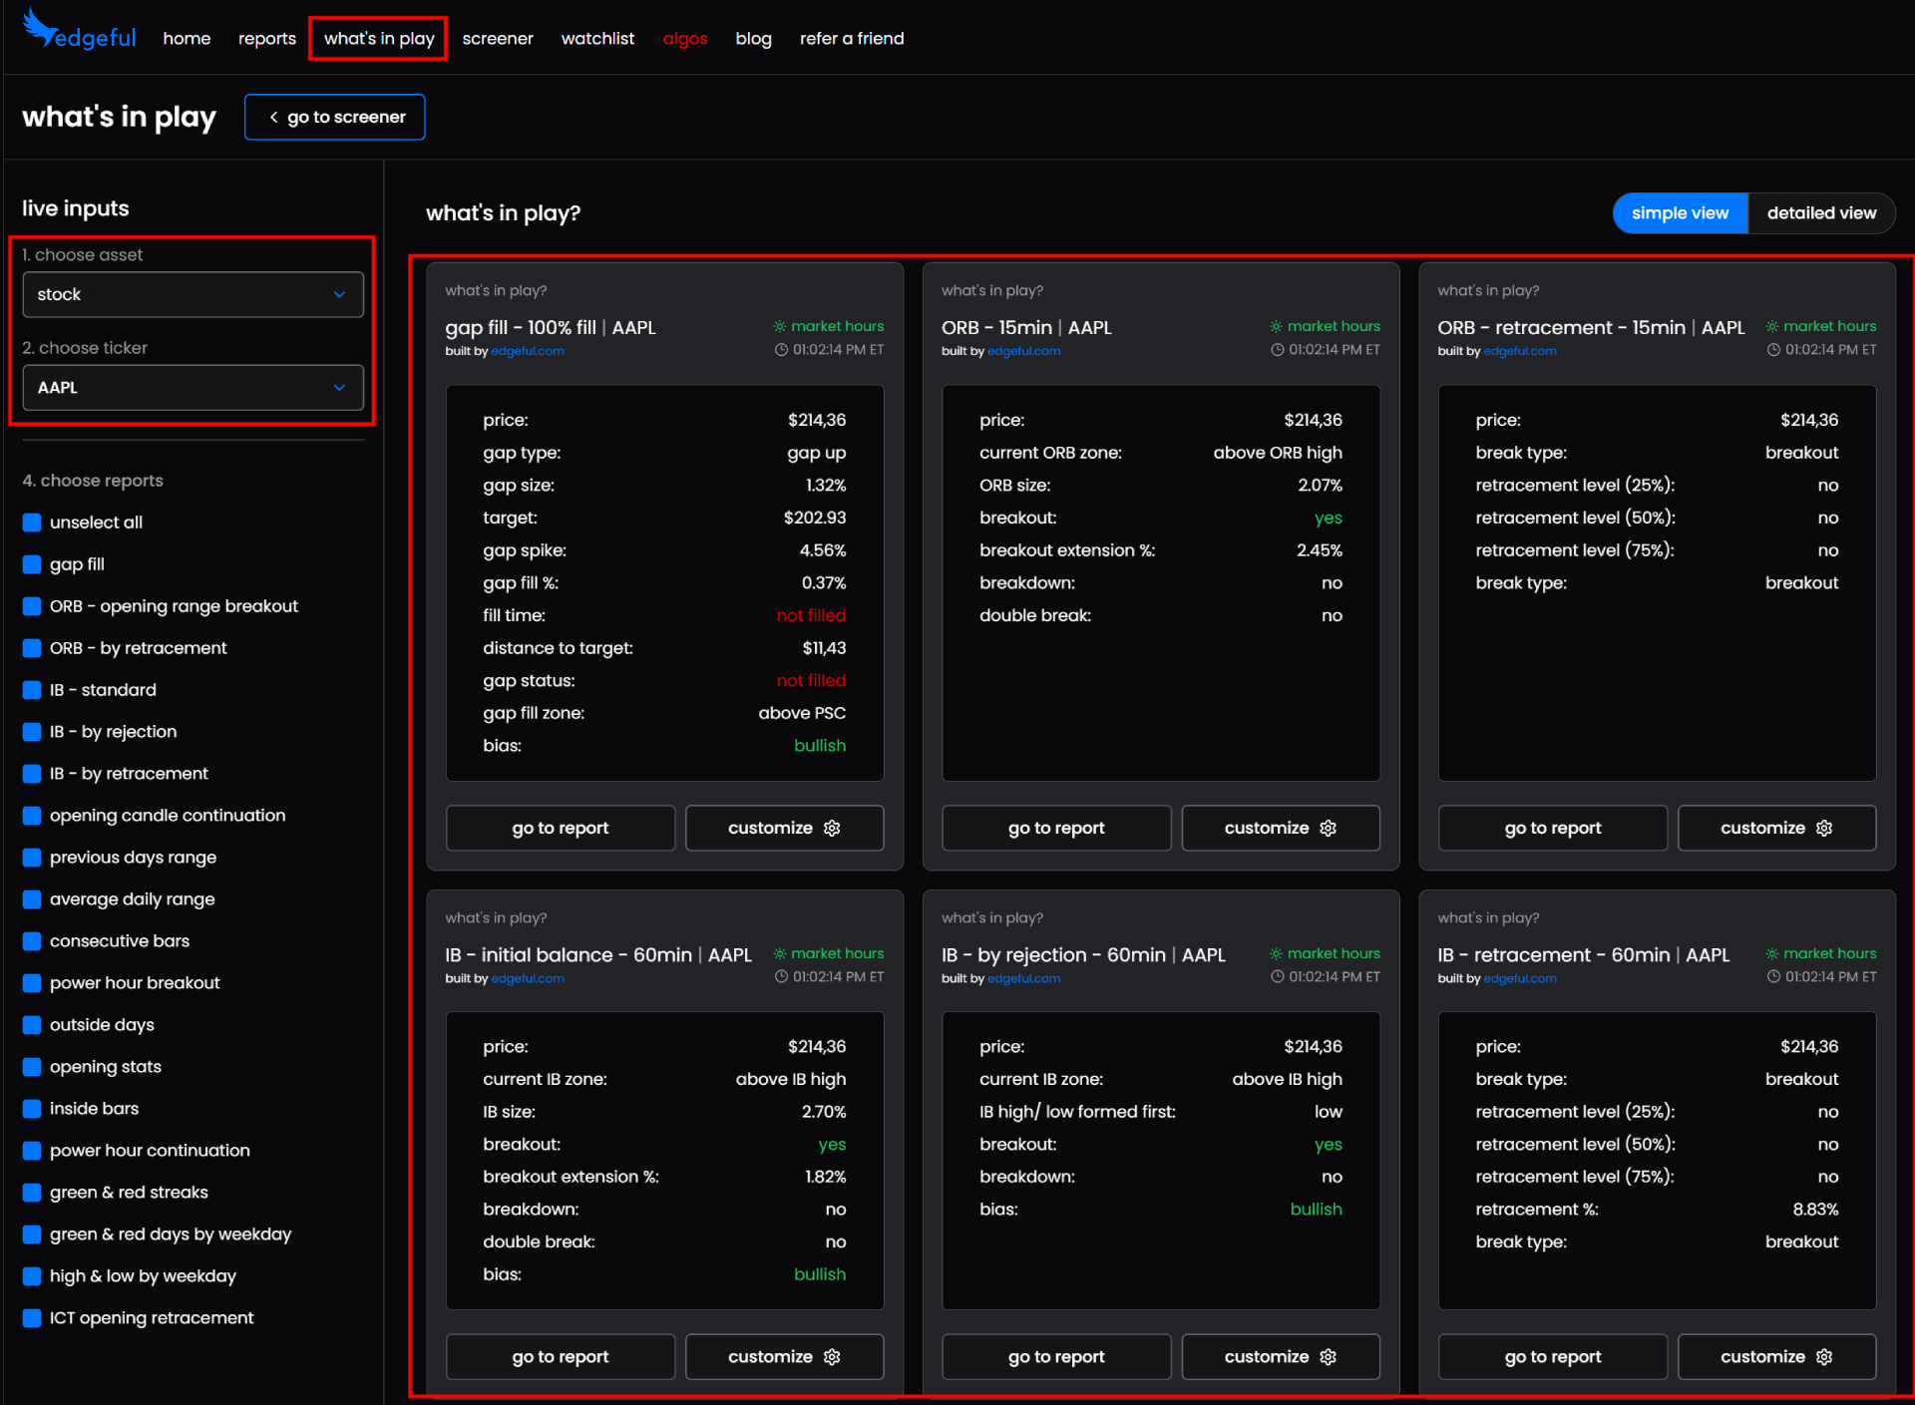This screenshot has height=1405, width=1915.
Task: Toggle the gap fill report checkbox
Action: coord(32,564)
